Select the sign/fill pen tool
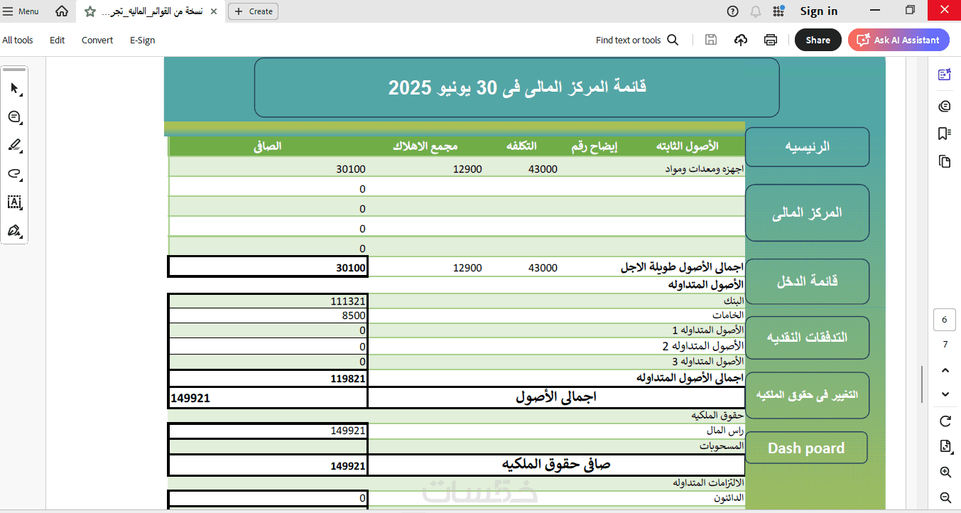Image resolution: width=961 pixels, height=513 pixels. coord(15,231)
